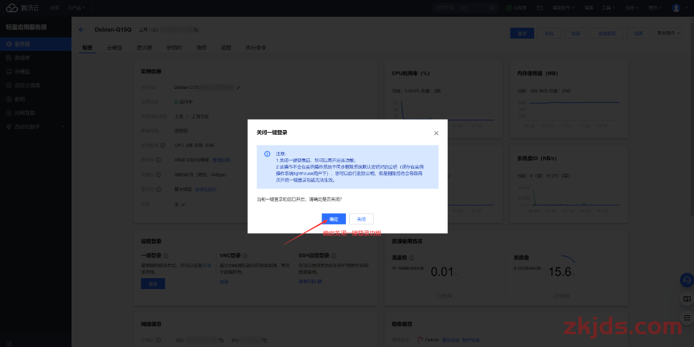This screenshot has width=694, height=347.
Task: Close the 关闭一键登录 dialog with X
Action: click(436, 133)
